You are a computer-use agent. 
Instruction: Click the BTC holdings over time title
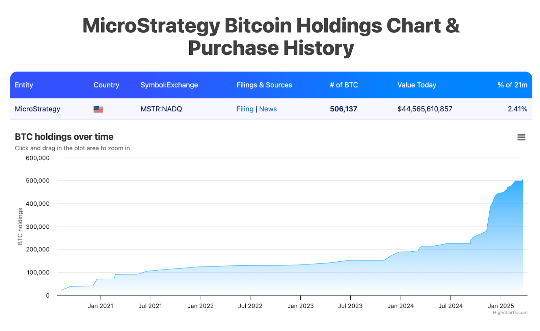click(x=64, y=137)
